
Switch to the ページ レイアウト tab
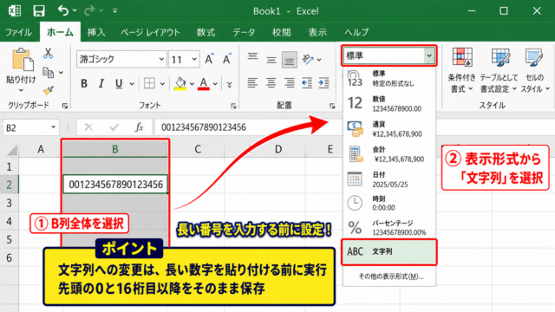[150, 33]
